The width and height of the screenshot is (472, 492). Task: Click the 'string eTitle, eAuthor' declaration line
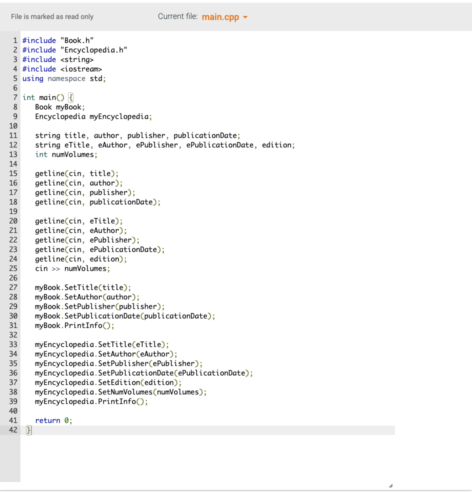point(165,145)
